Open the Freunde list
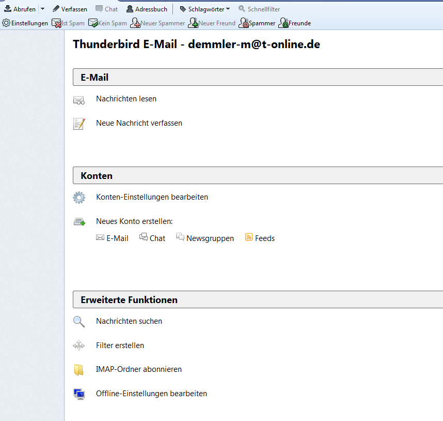The height and width of the screenshot is (421, 443). pos(295,23)
